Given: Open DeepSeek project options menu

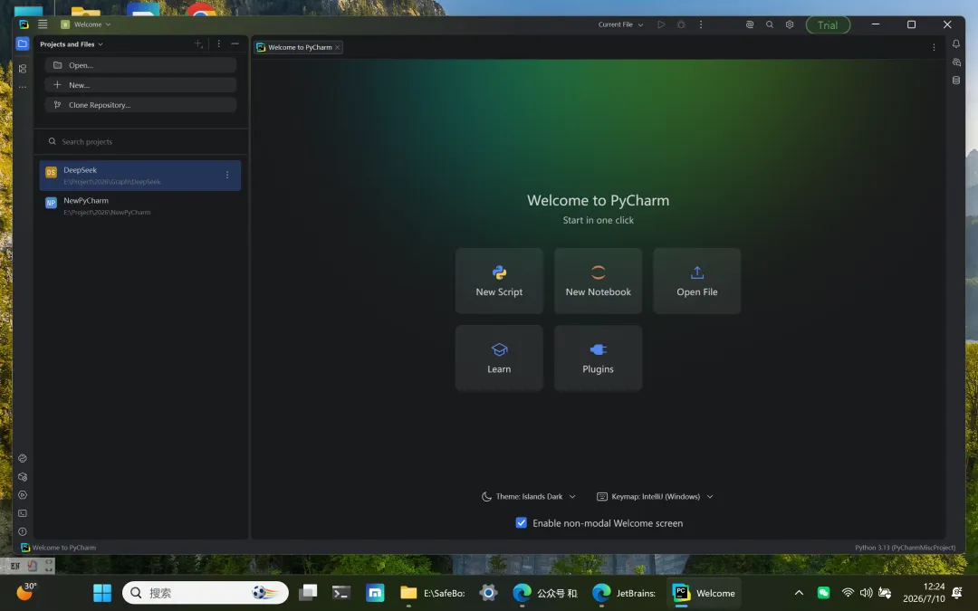Looking at the screenshot, I should [227, 176].
